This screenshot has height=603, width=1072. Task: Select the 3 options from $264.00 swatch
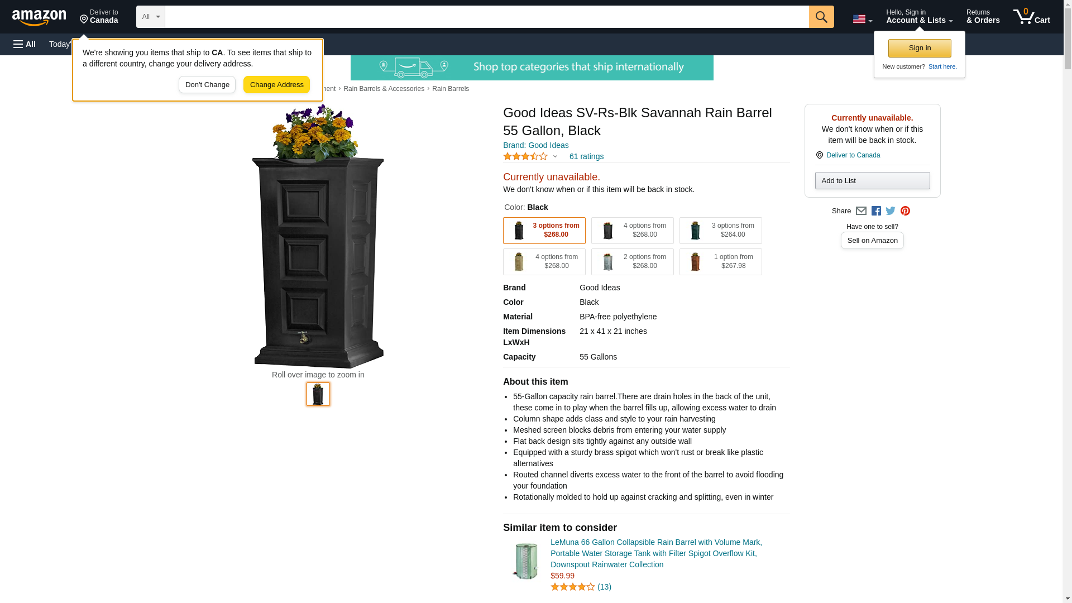click(x=720, y=231)
